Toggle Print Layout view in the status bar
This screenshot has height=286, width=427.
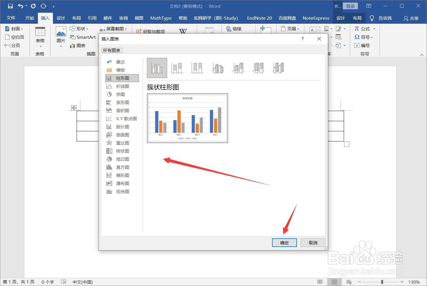[x=334, y=282]
